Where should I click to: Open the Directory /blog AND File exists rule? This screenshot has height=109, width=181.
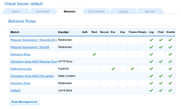coord(32,76)
